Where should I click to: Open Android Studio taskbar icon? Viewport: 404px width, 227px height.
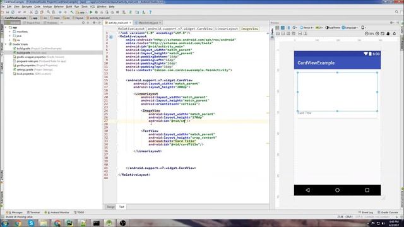point(109,223)
